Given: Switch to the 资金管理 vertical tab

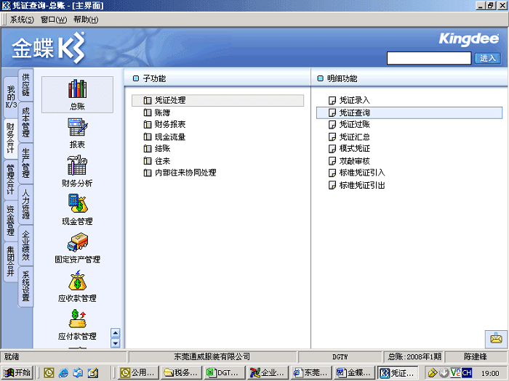Looking at the screenshot, I should tap(11, 221).
